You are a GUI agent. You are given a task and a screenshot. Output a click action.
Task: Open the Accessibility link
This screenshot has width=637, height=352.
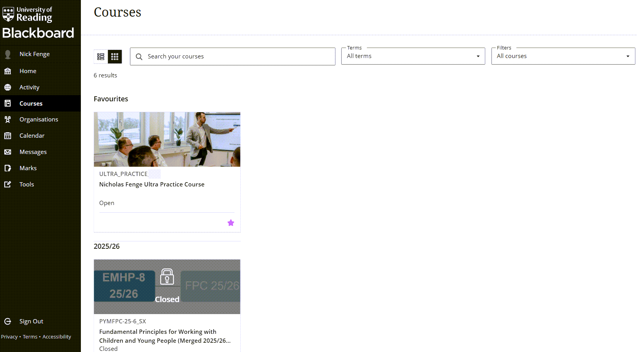pos(57,337)
